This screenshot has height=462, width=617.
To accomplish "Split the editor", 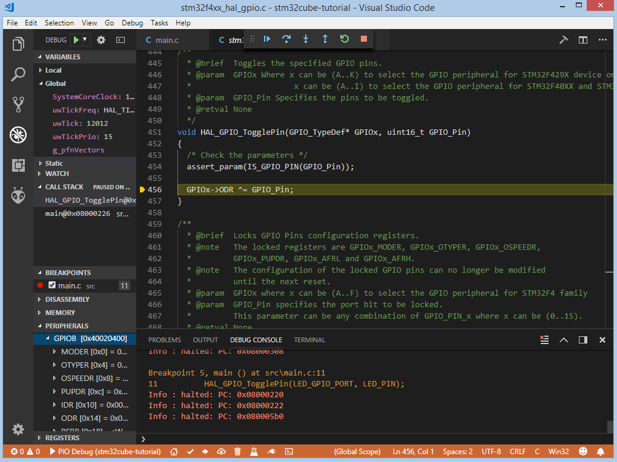I will [x=582, y=40].
